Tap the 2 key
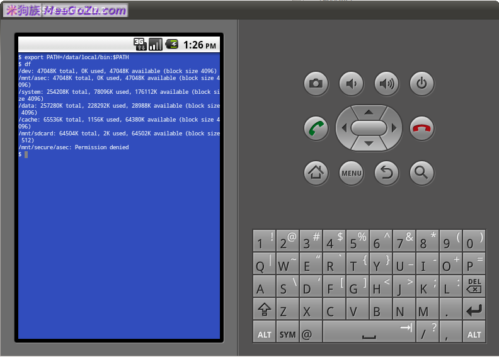This screenshot has width=499, height=359. point(288,241)
